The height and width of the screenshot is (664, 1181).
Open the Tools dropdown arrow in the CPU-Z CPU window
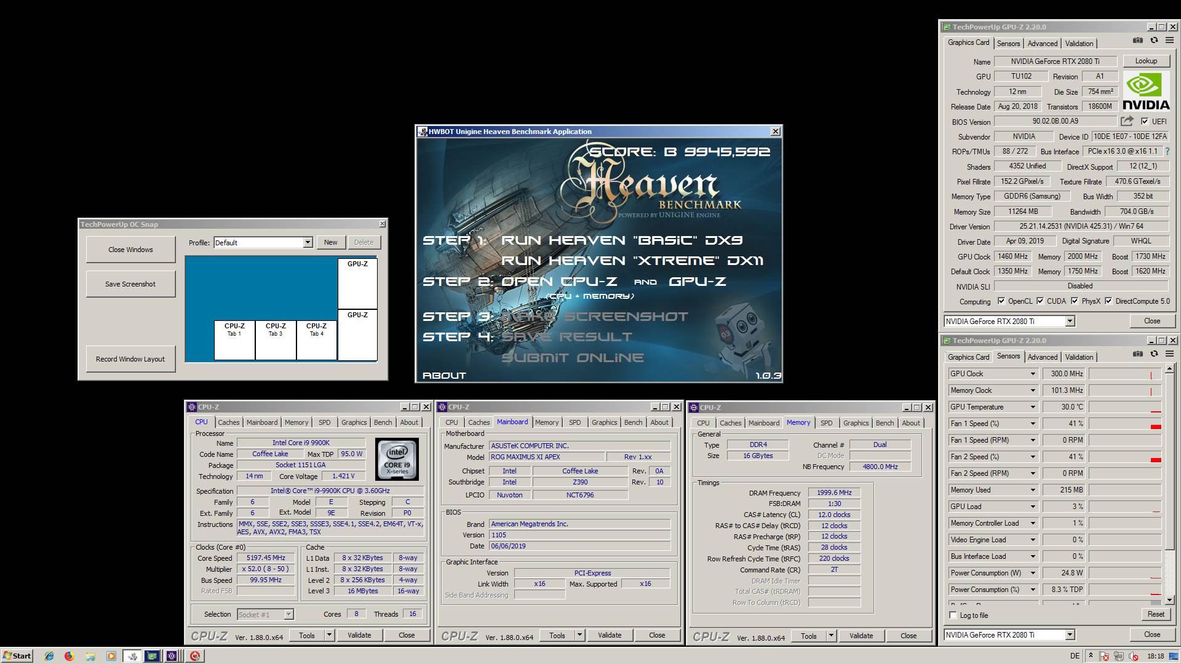(329, 636)
